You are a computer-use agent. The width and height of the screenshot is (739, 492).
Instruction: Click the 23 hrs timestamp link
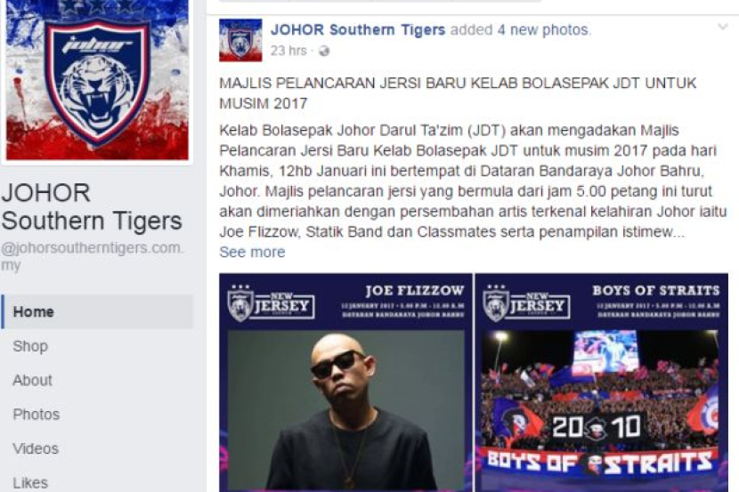[288, 51]
